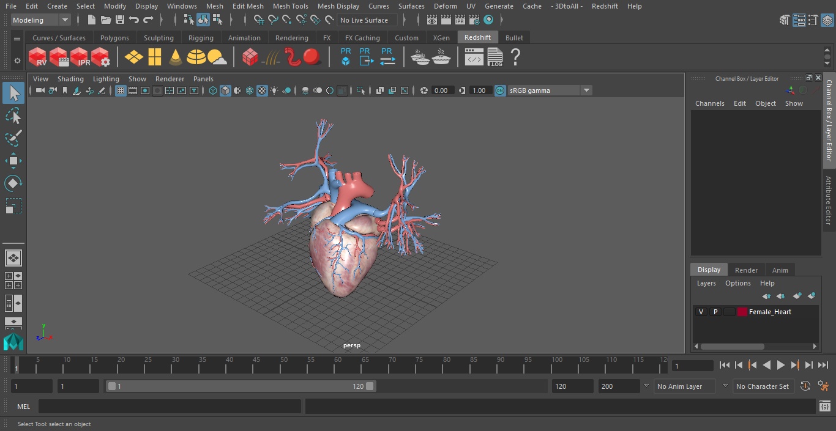The height and width of the screenshot is (431, 836).
Task: Create Redshift dome light from shelf
Action: 196,57
